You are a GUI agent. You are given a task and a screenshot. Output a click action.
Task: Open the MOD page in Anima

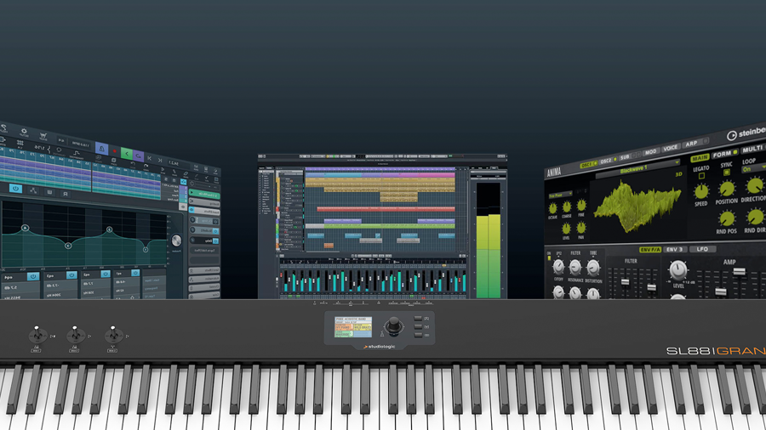pyautogui.click(x=651, y=151)
